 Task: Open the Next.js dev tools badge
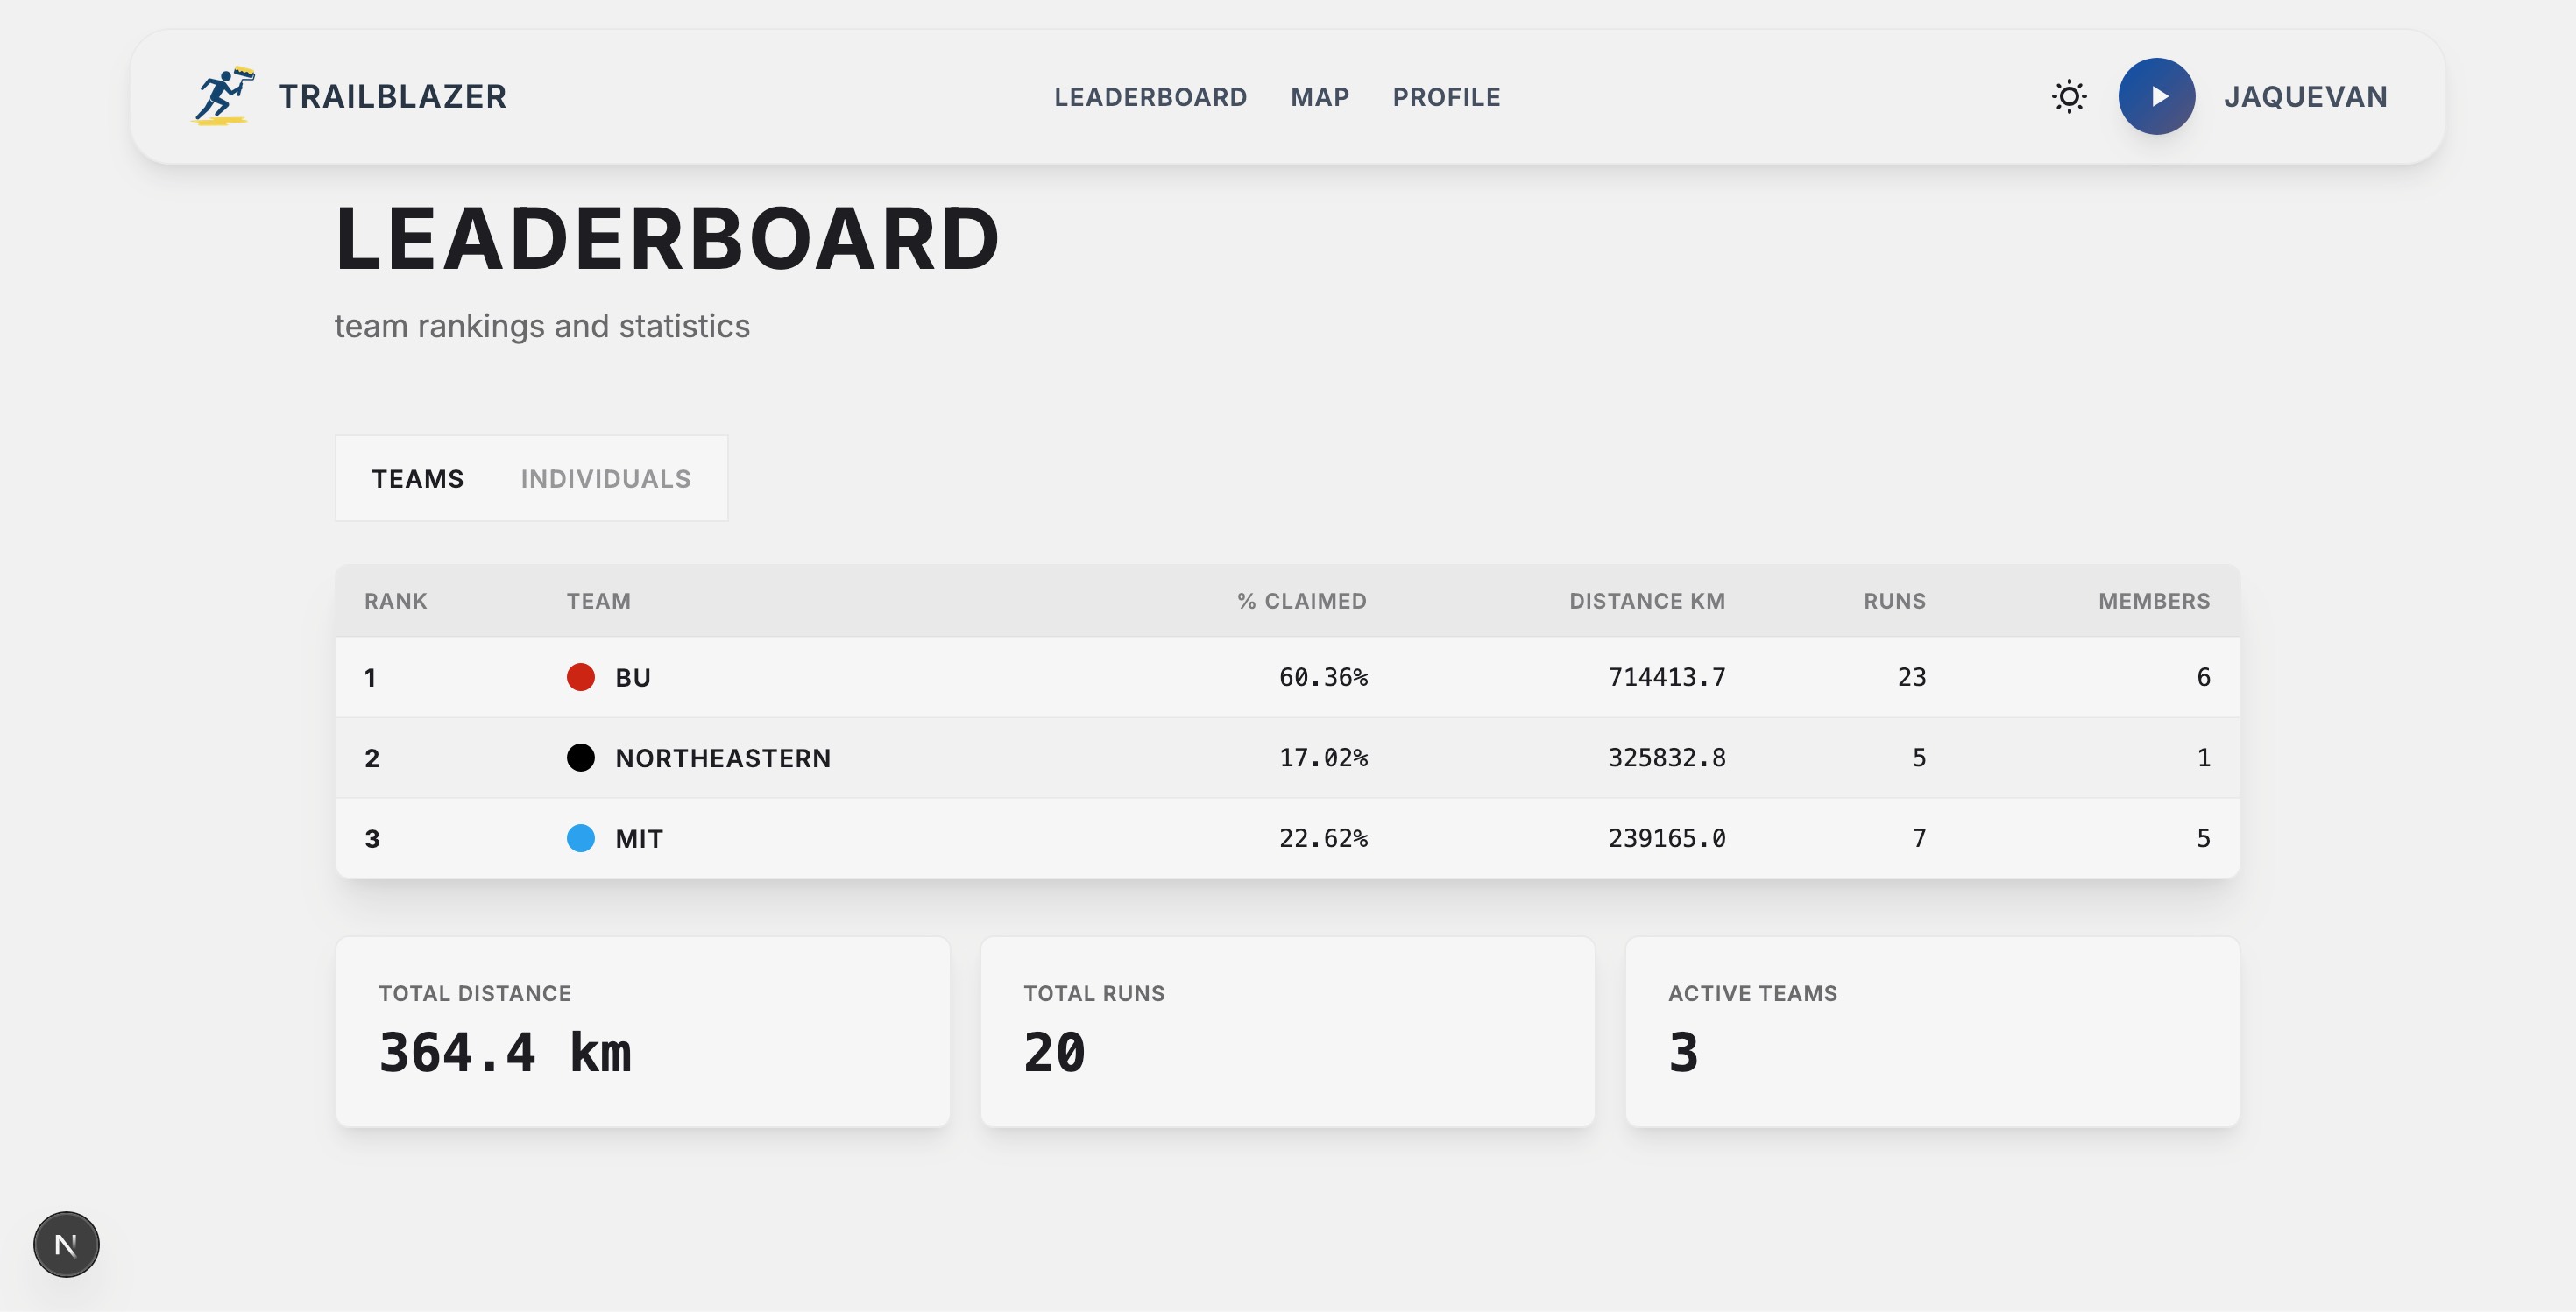66,1244
